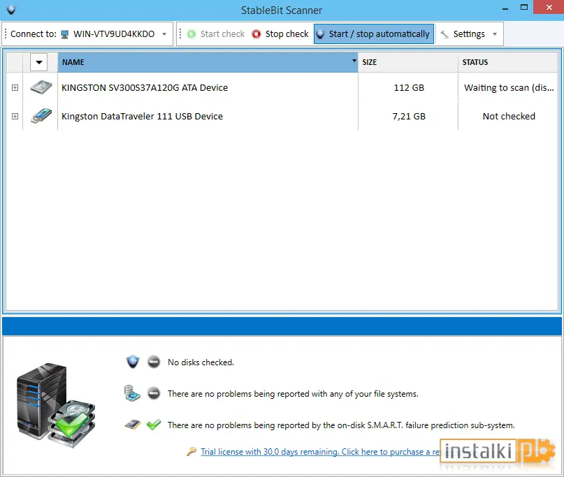The image size is (564, 477).
Task: Click the green checkmark beside the S.M.A.R.T. message
Action: point(154,425)
